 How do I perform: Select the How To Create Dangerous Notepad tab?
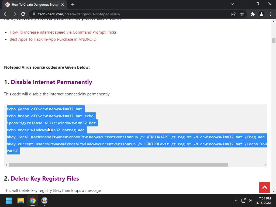[x=35, y=5]
